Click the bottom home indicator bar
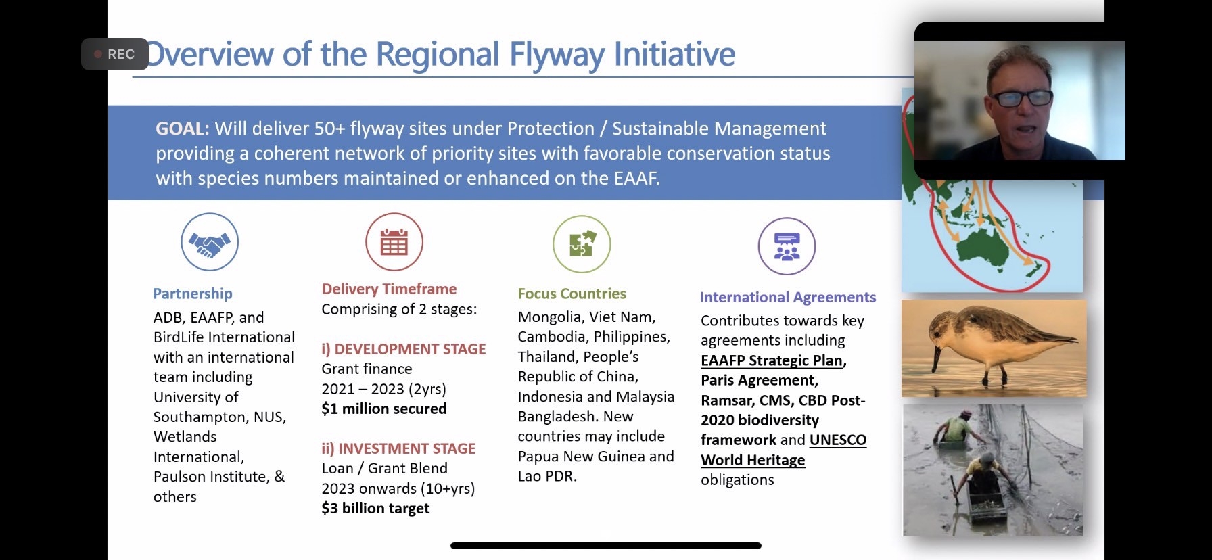 [605, 546]
